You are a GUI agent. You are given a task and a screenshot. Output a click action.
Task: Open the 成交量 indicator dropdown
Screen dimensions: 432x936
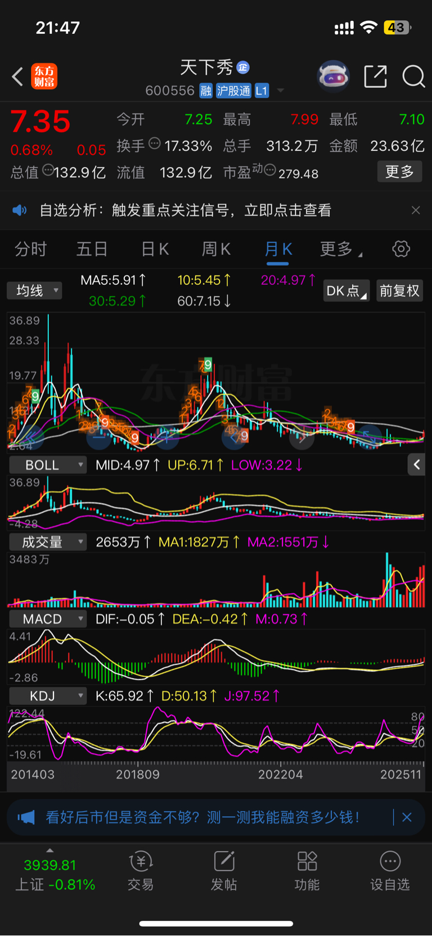48,542
